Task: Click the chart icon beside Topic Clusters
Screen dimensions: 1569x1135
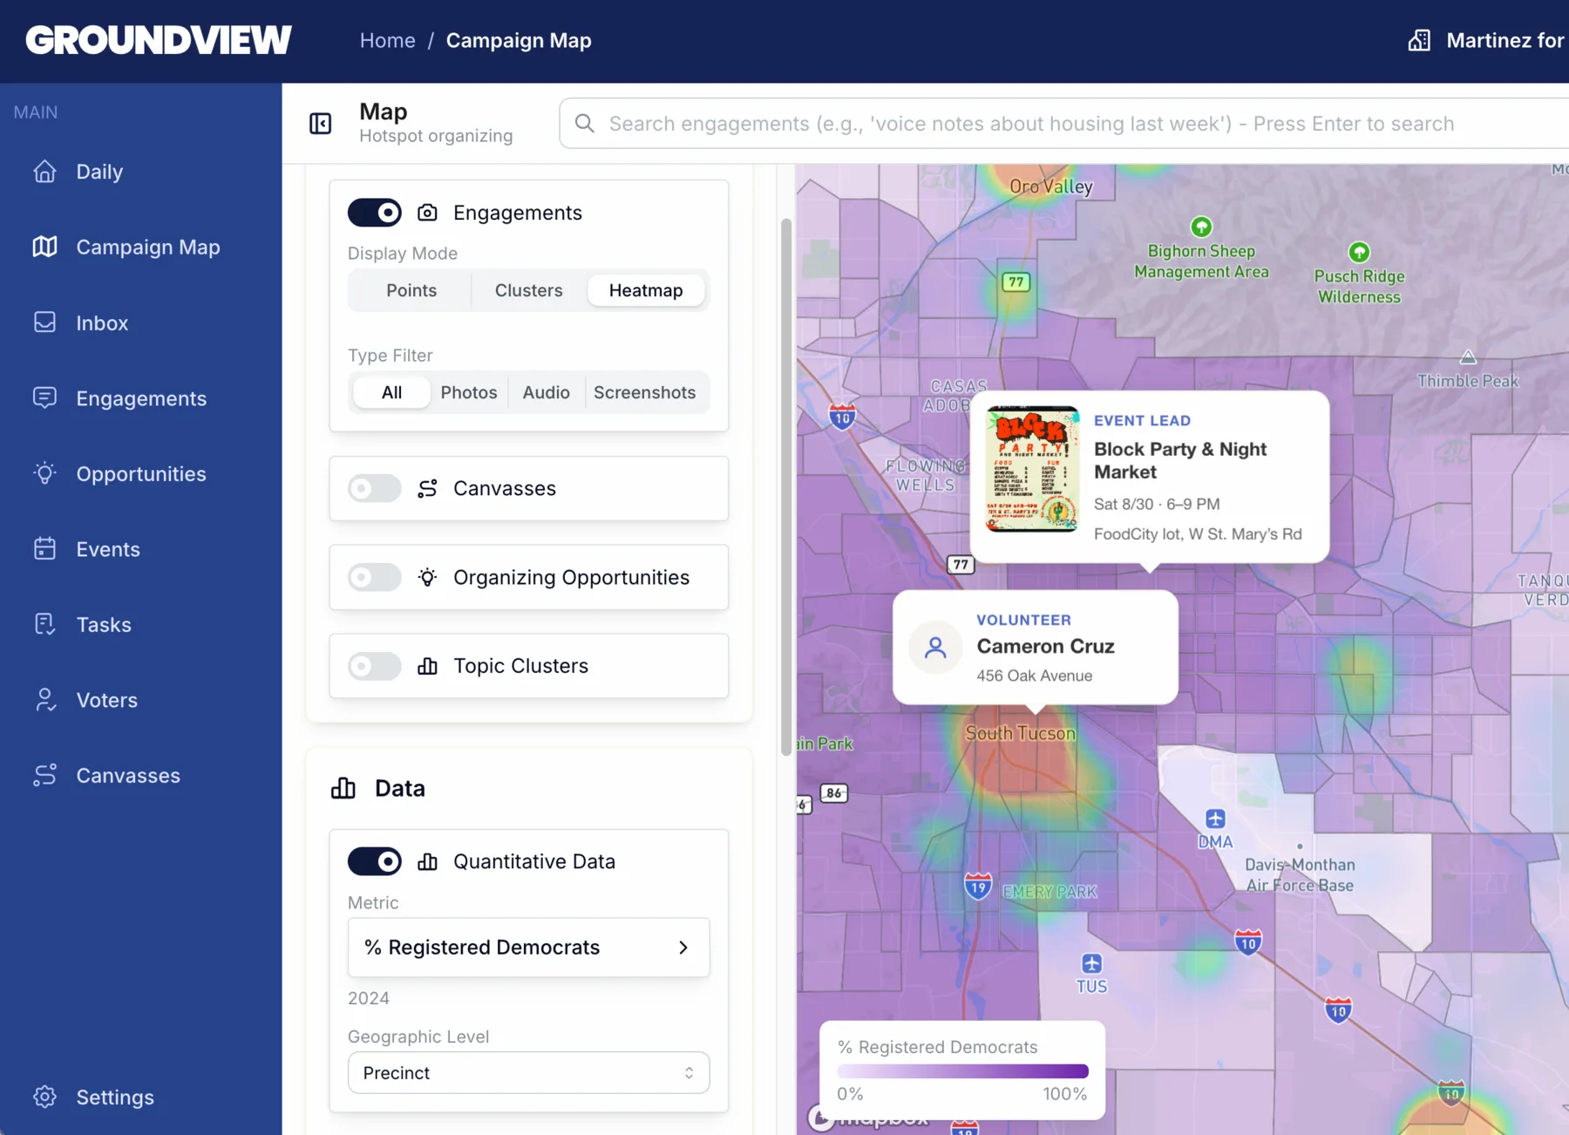Action: (427, 666)
